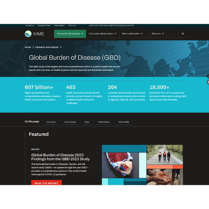209x209 pixels.
Task: Click the cyclists on road photo
Action: point(165,155)
